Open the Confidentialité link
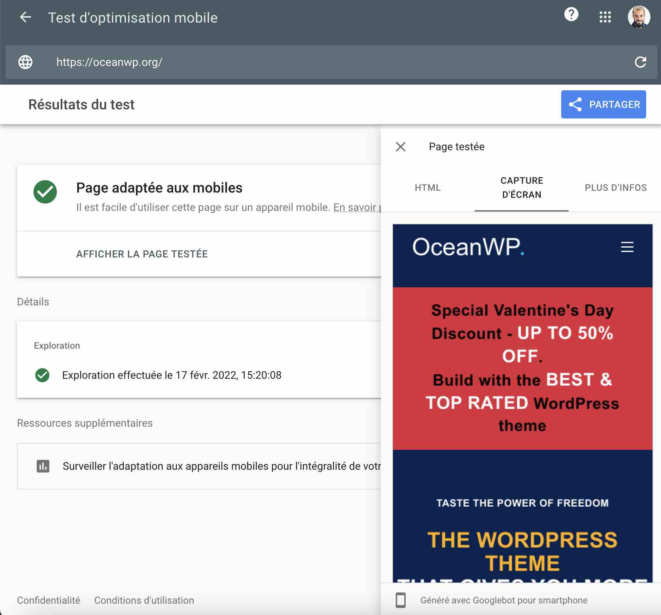This screenshot has height=615, width=661. coord(49,600)
